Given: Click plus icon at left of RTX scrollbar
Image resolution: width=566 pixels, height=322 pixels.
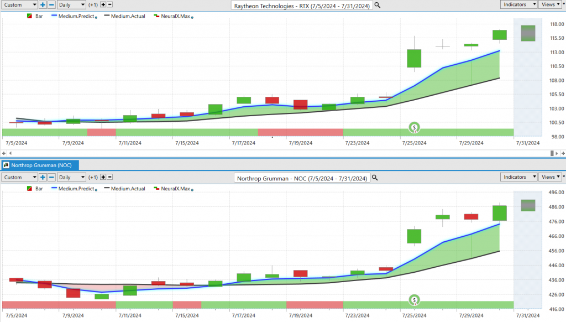Looking at the screenshot, I should click(4, 153).
